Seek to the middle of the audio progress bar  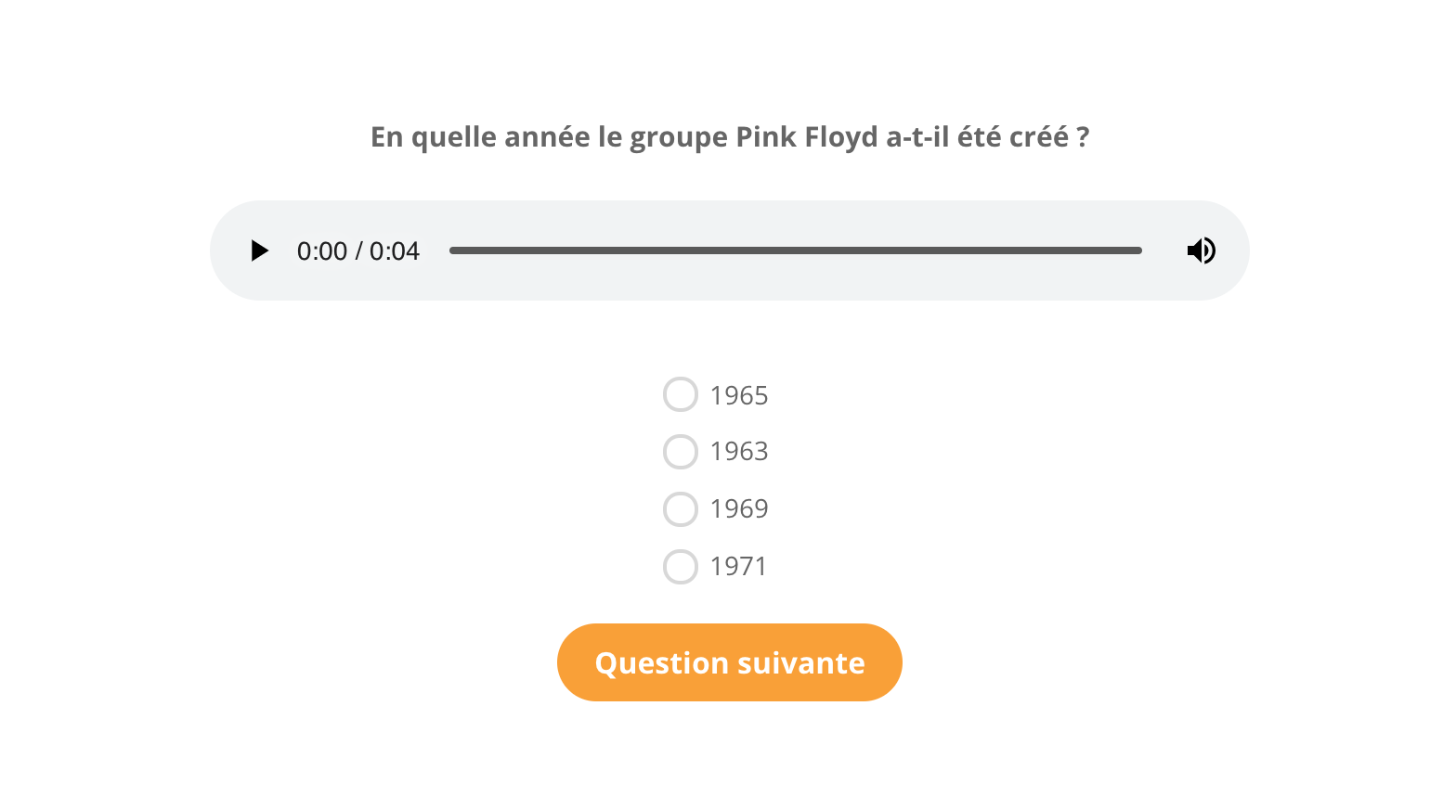point(796,250)
